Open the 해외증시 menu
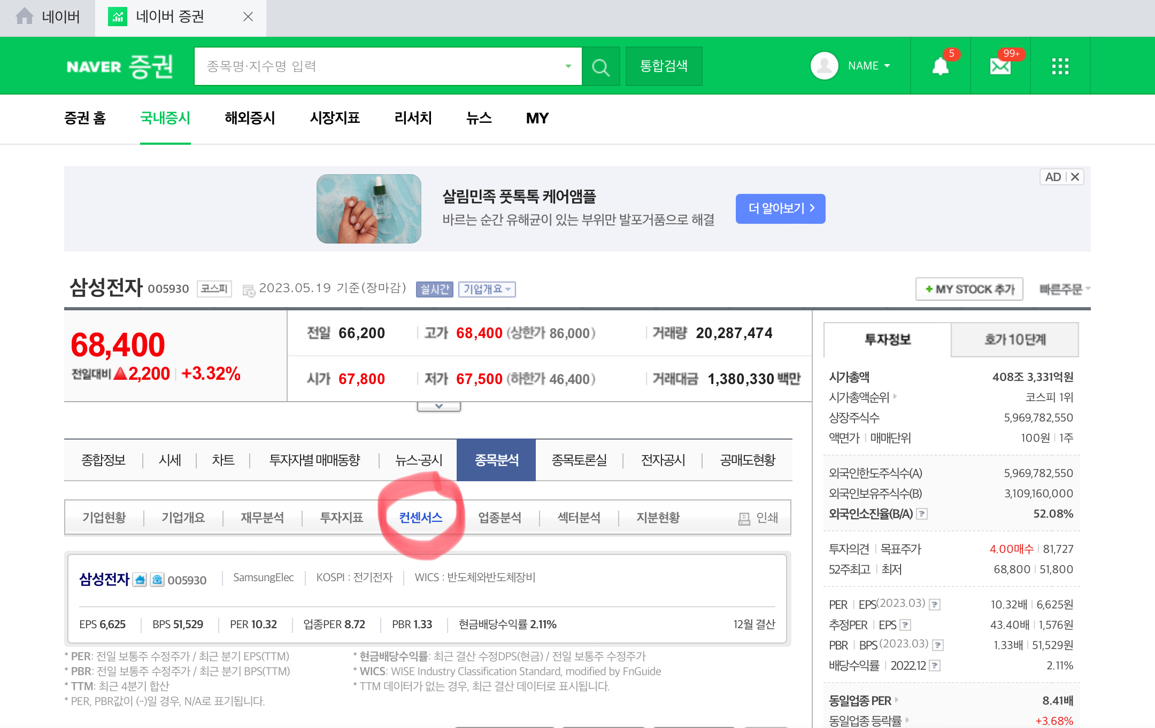This screenshot has height=728, width=1155. (250, 118)
